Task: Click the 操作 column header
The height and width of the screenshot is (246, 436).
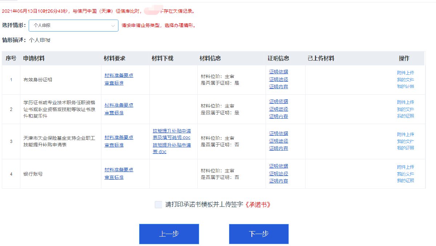Action: tap(404, 58)
